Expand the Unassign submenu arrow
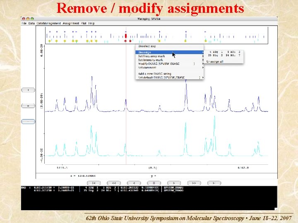 pos(203,52)
